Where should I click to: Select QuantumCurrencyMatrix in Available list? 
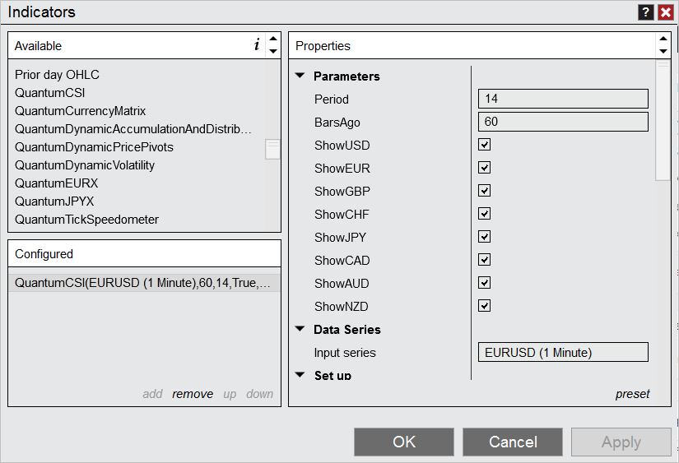click(81, 111)
